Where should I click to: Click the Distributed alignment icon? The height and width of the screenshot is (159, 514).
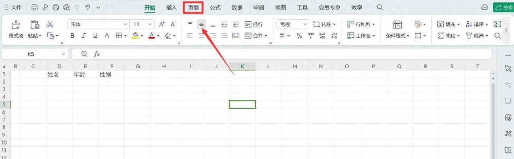click(236, 36)
